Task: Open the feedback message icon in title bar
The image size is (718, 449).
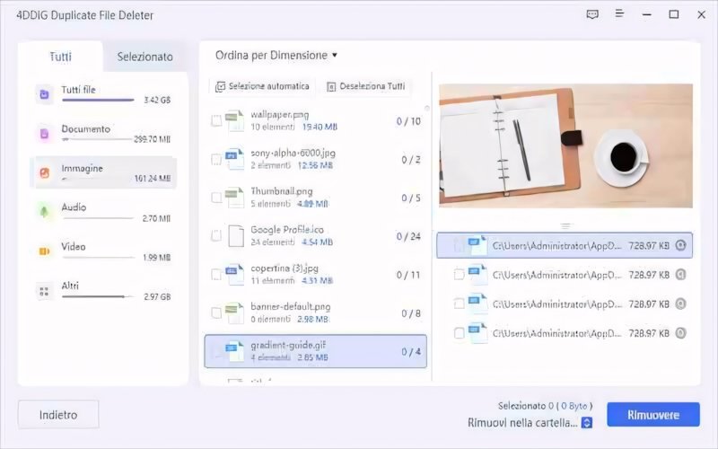Action: 592,14
